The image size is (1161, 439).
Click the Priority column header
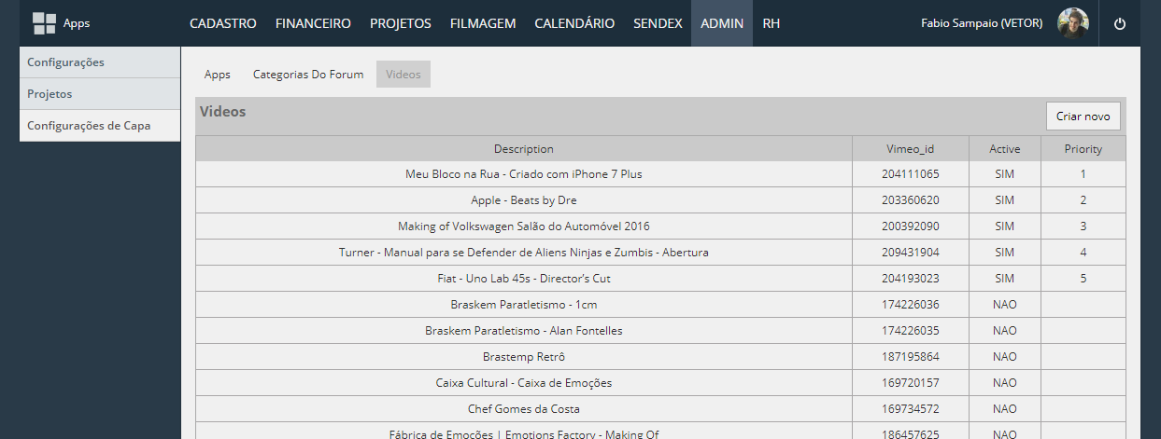(1083, 149)
